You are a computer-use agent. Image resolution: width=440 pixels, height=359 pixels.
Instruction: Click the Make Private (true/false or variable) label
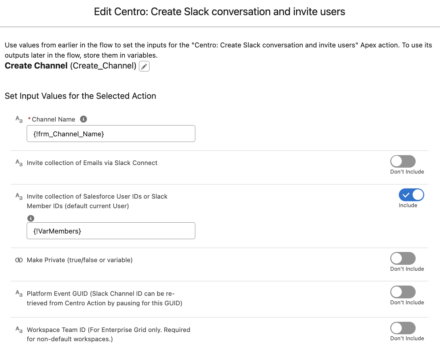(80, 260)
